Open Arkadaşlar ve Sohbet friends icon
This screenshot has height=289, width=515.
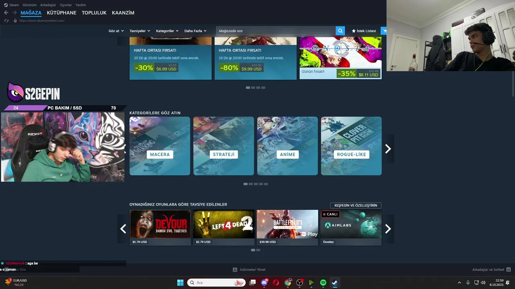(509, 270)
